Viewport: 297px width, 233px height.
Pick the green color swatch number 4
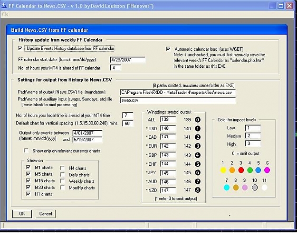tap(250, 170)
